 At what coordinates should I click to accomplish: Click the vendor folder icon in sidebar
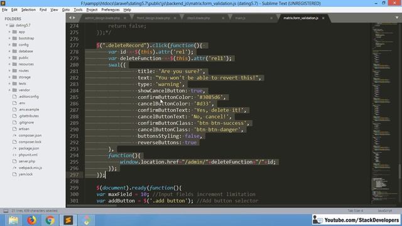coord(14,90)
